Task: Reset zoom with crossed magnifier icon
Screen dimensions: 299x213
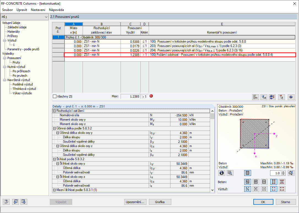Action: [291, 173]
